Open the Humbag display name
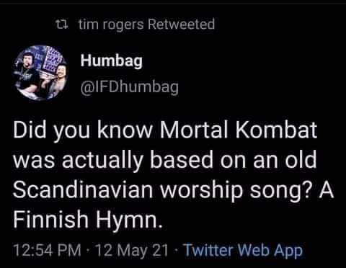The image size is (346, 268). pos(112,61)
